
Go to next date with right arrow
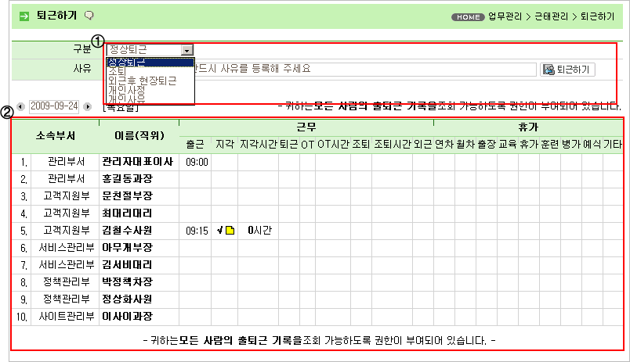(x=87, y=106)
